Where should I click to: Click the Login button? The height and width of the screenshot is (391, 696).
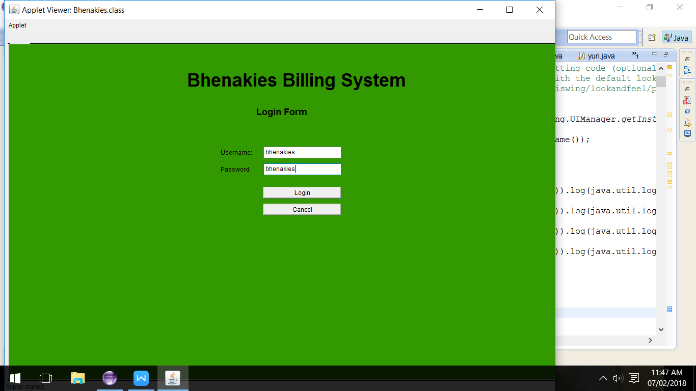(302, 192)
